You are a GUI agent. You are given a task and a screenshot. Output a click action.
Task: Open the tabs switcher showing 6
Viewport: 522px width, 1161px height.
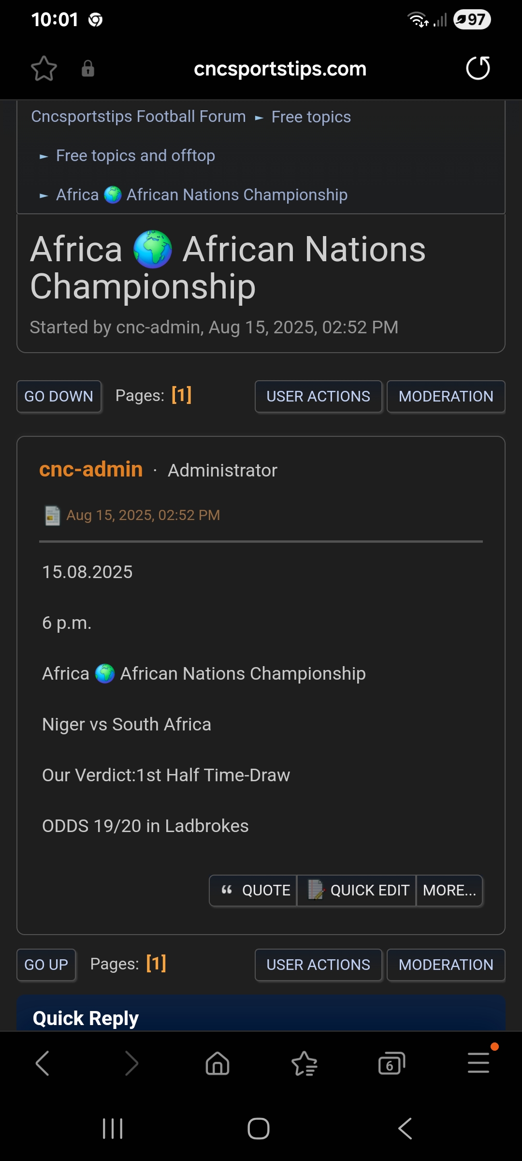tap(391, 1063)
